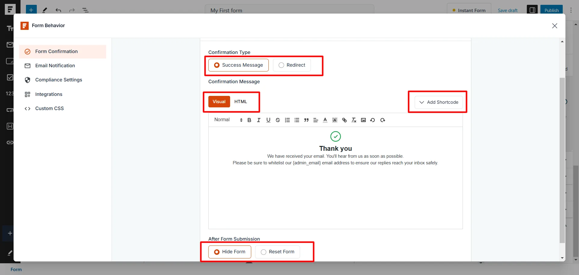This screenshot has width=579, height=275.
Task: Insert an ordered list
Action: coord(287,120)
